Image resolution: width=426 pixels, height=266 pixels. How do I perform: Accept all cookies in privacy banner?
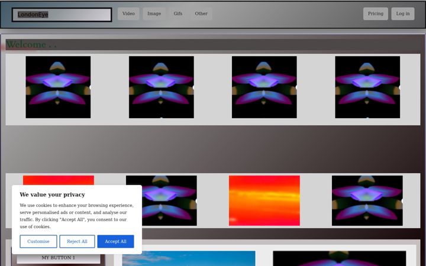116,241
